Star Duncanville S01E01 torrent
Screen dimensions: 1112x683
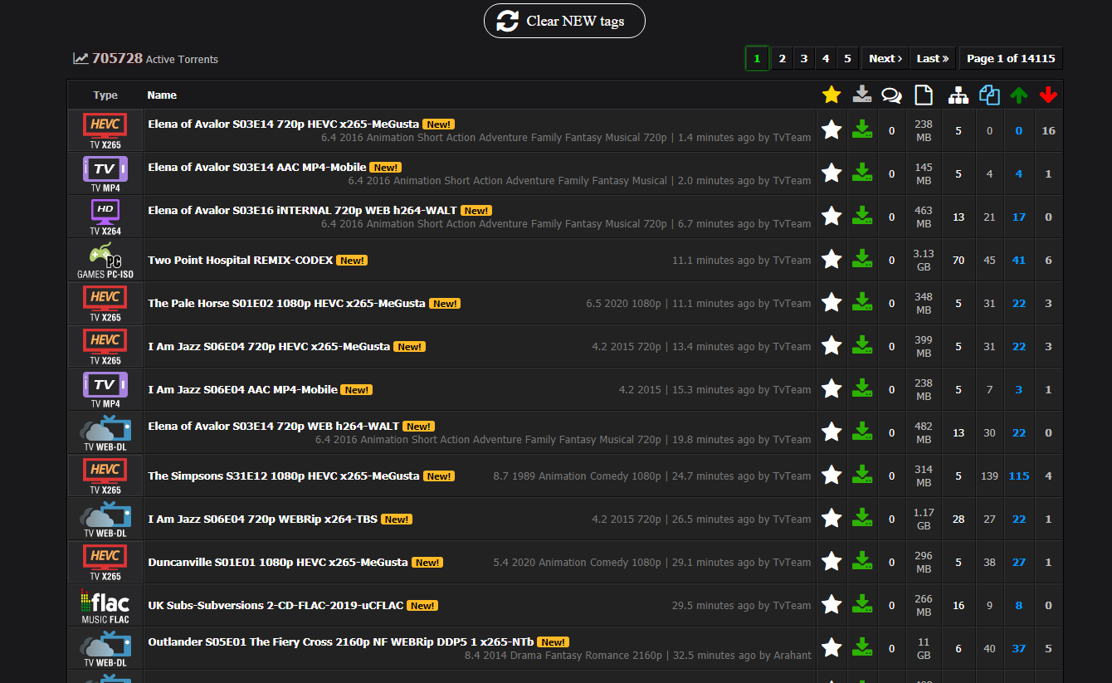pos(832,561)
